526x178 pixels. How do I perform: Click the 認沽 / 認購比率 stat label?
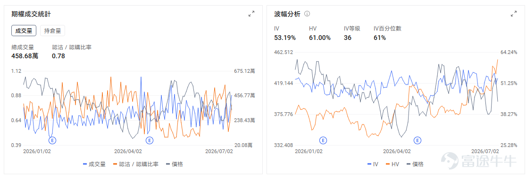(x=72, y=47)
